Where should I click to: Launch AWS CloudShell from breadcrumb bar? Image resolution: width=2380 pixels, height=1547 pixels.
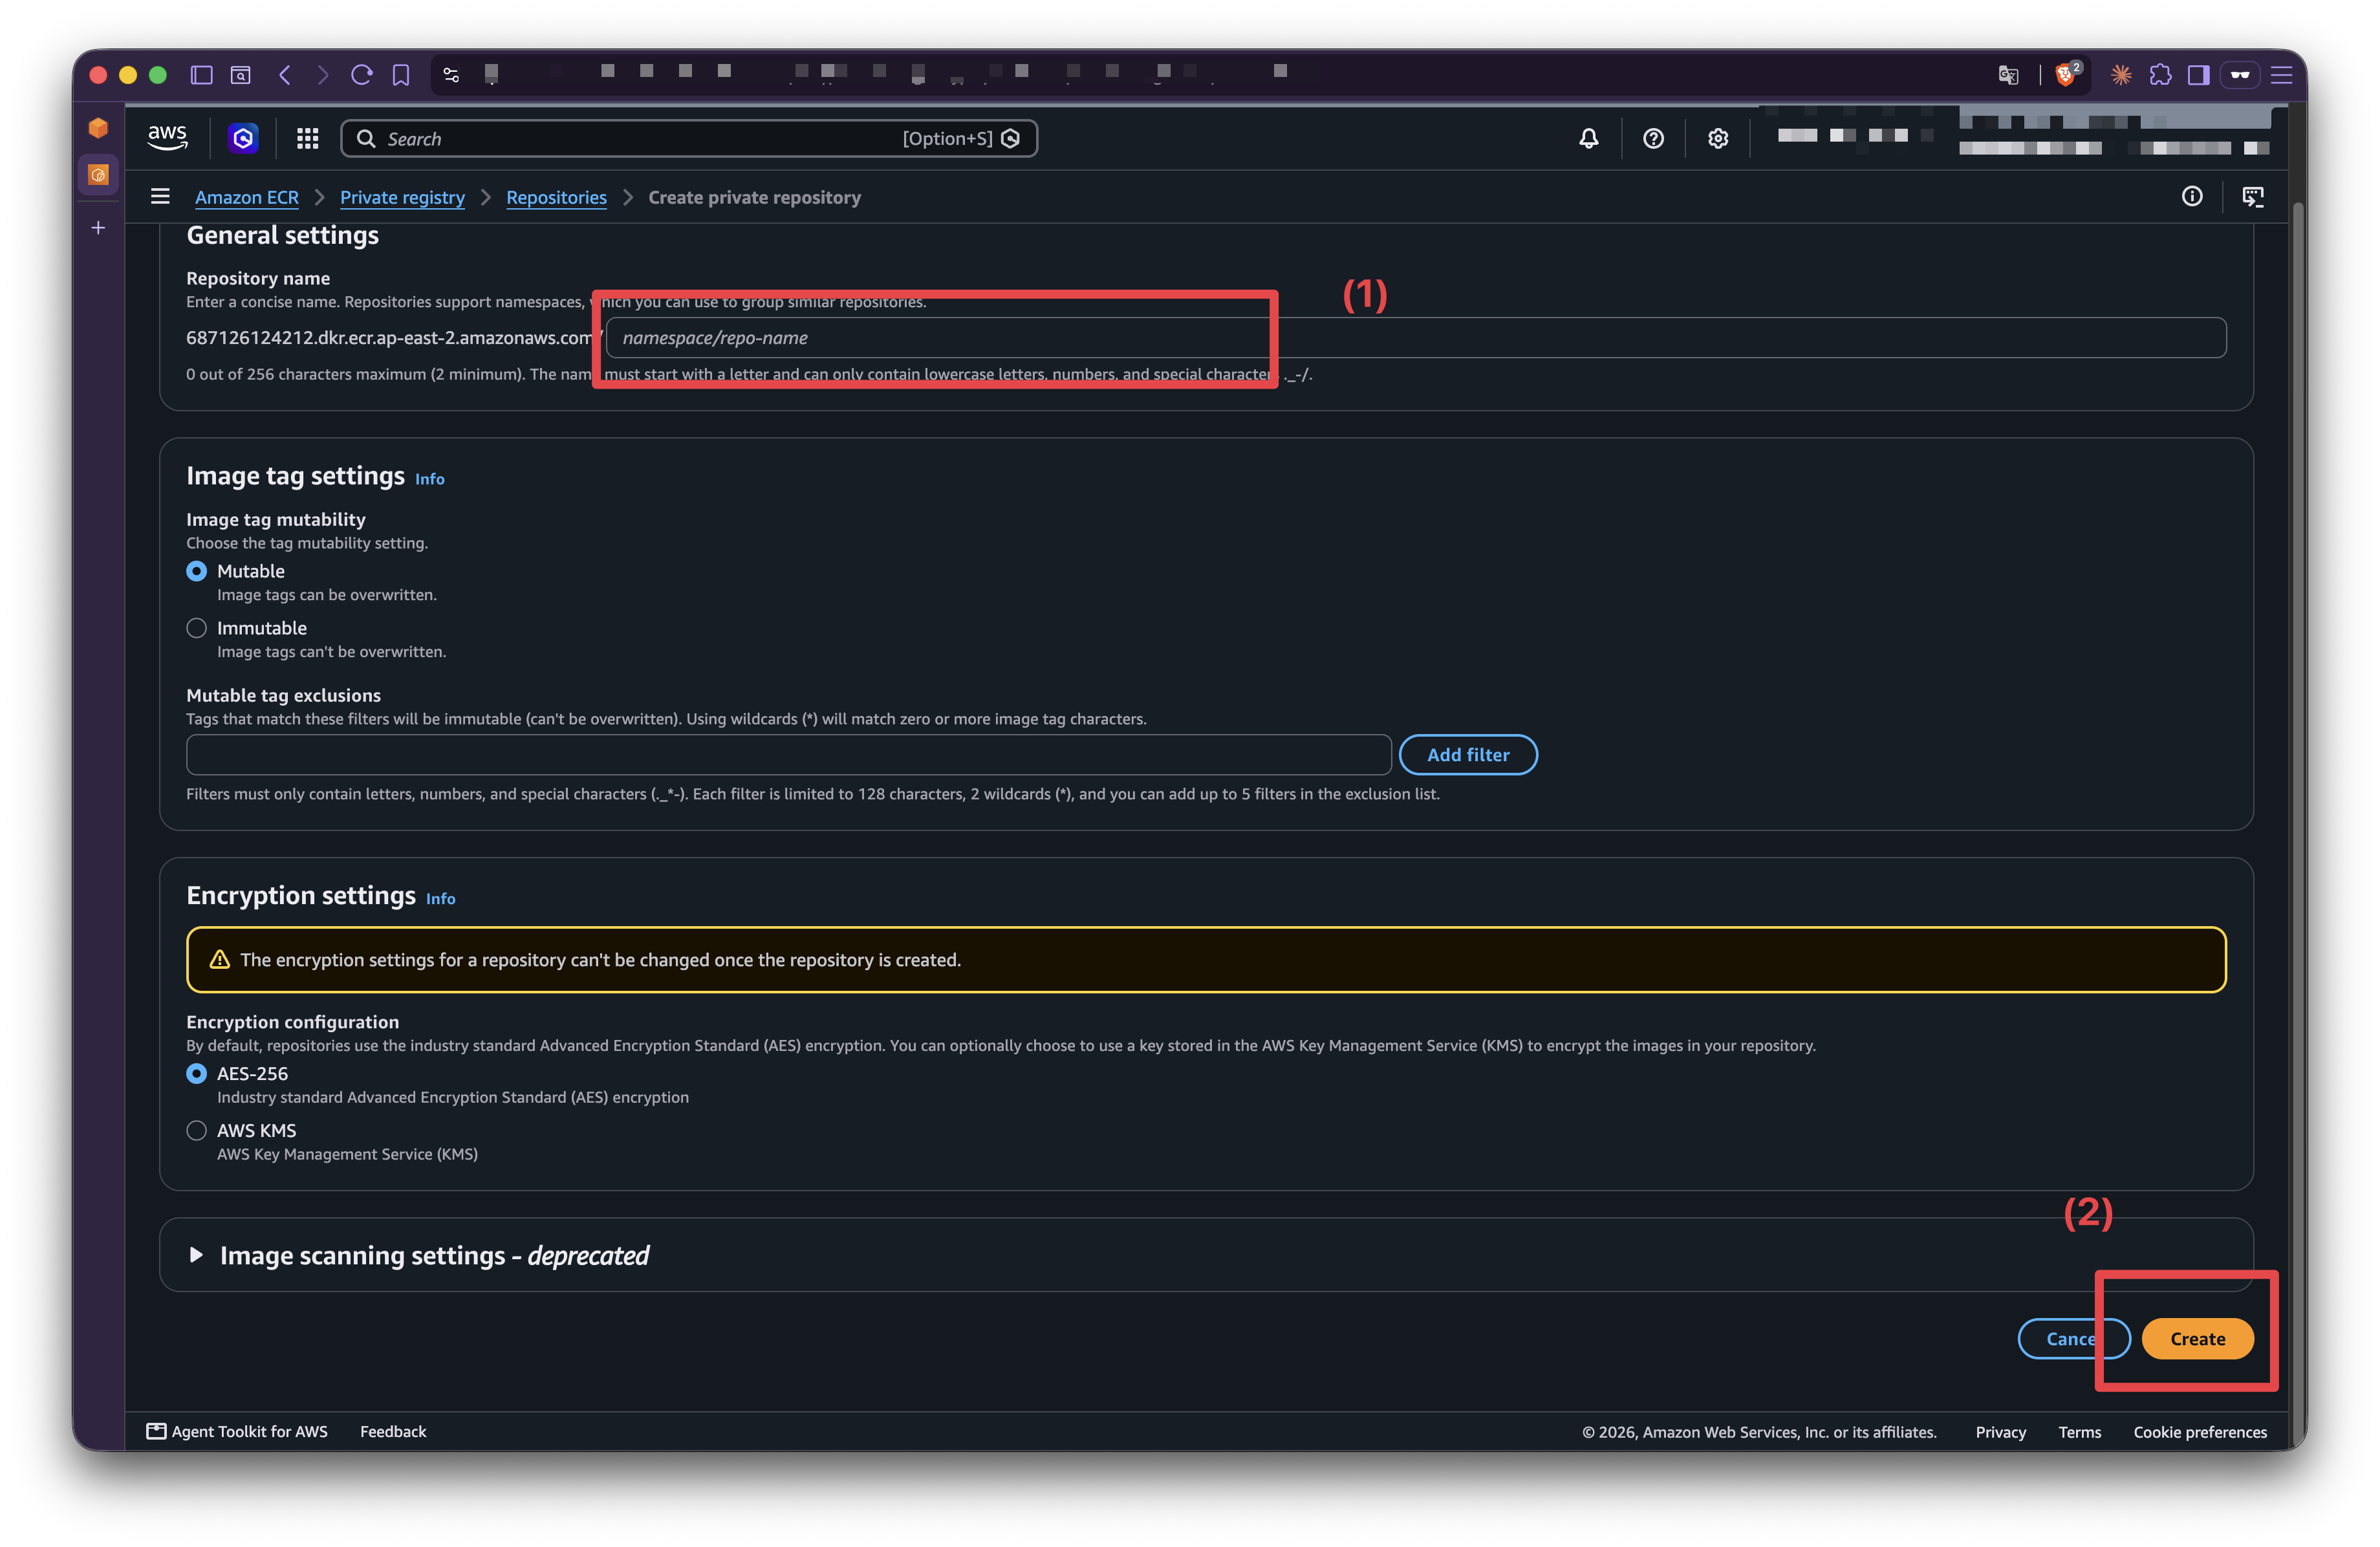coord(2253,197)
